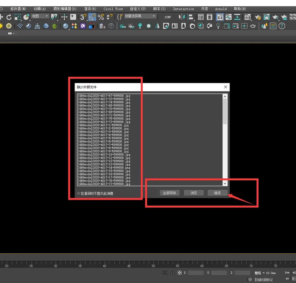
Task: Click Use Pivot Point Center icon
Action: (54, 17)
